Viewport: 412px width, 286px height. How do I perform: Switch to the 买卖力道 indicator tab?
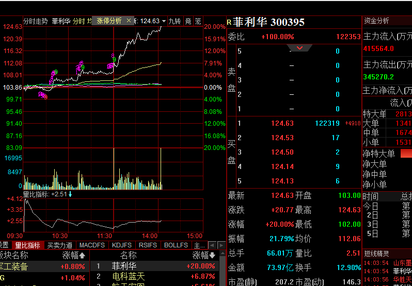[x=60, y=245]
